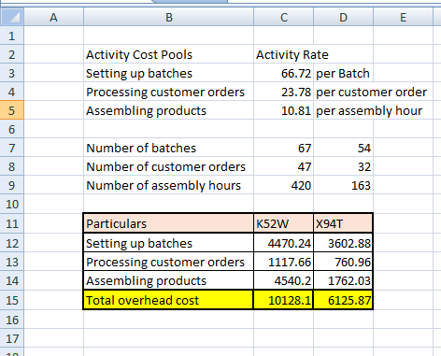Click the 3602.88 cell
This screenshot has height=356, width=441.
[343, 243]
